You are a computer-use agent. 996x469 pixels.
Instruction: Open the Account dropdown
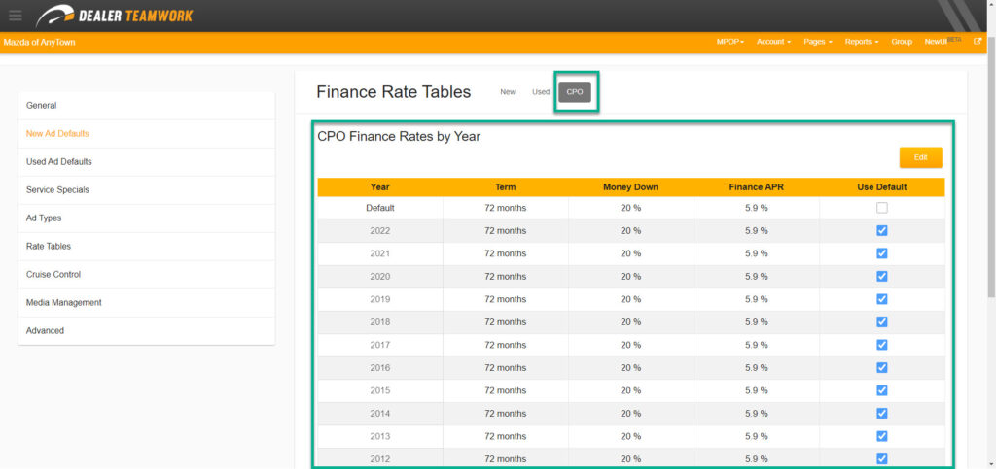[773, 43]
